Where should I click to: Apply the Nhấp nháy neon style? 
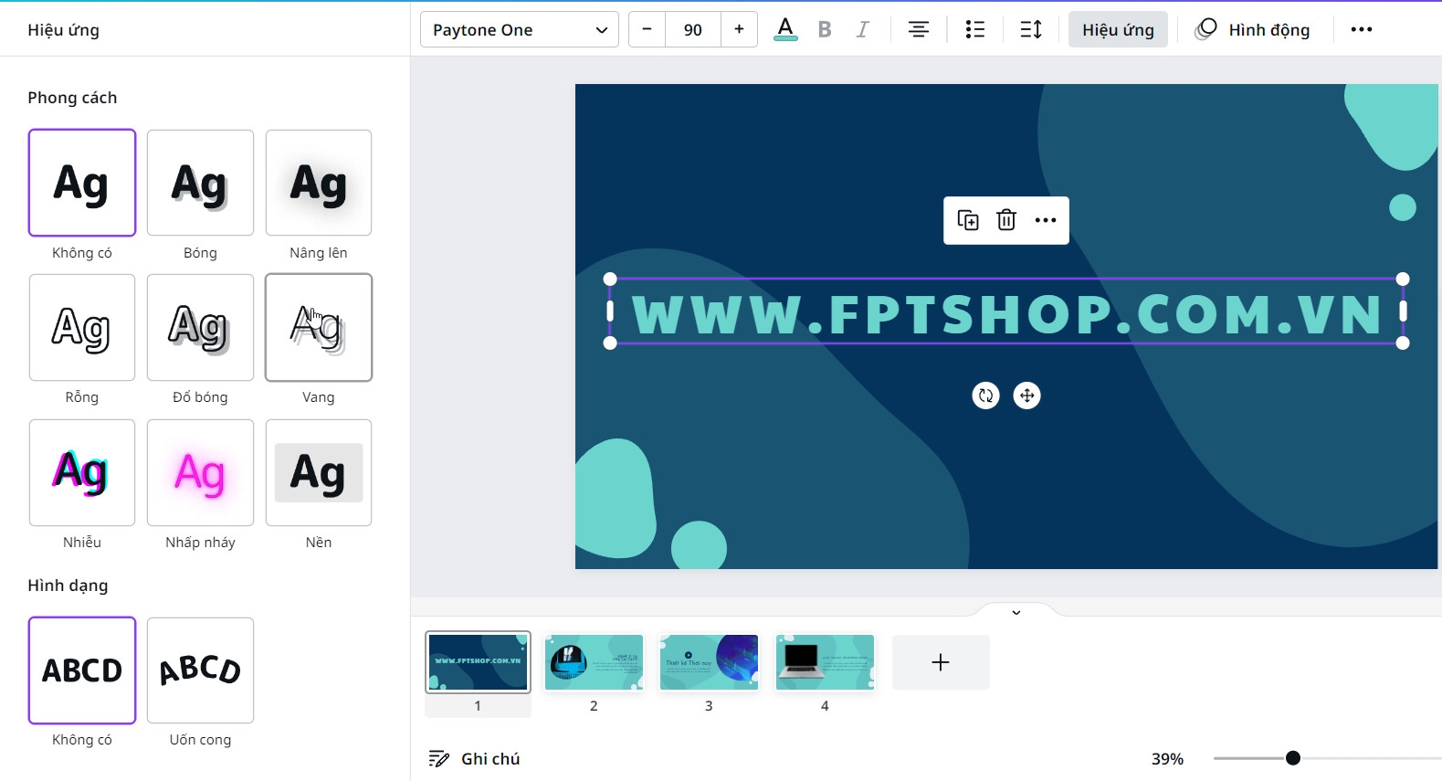coord(200,472)
